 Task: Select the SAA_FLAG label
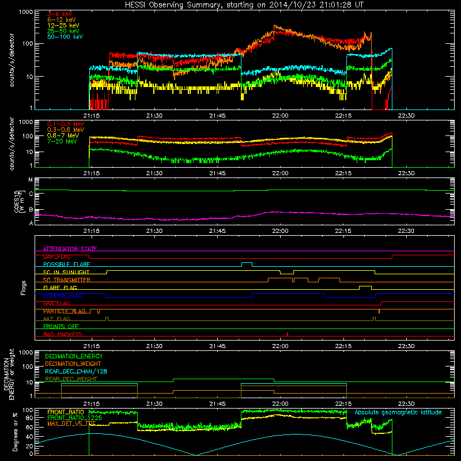pos(56,304)
